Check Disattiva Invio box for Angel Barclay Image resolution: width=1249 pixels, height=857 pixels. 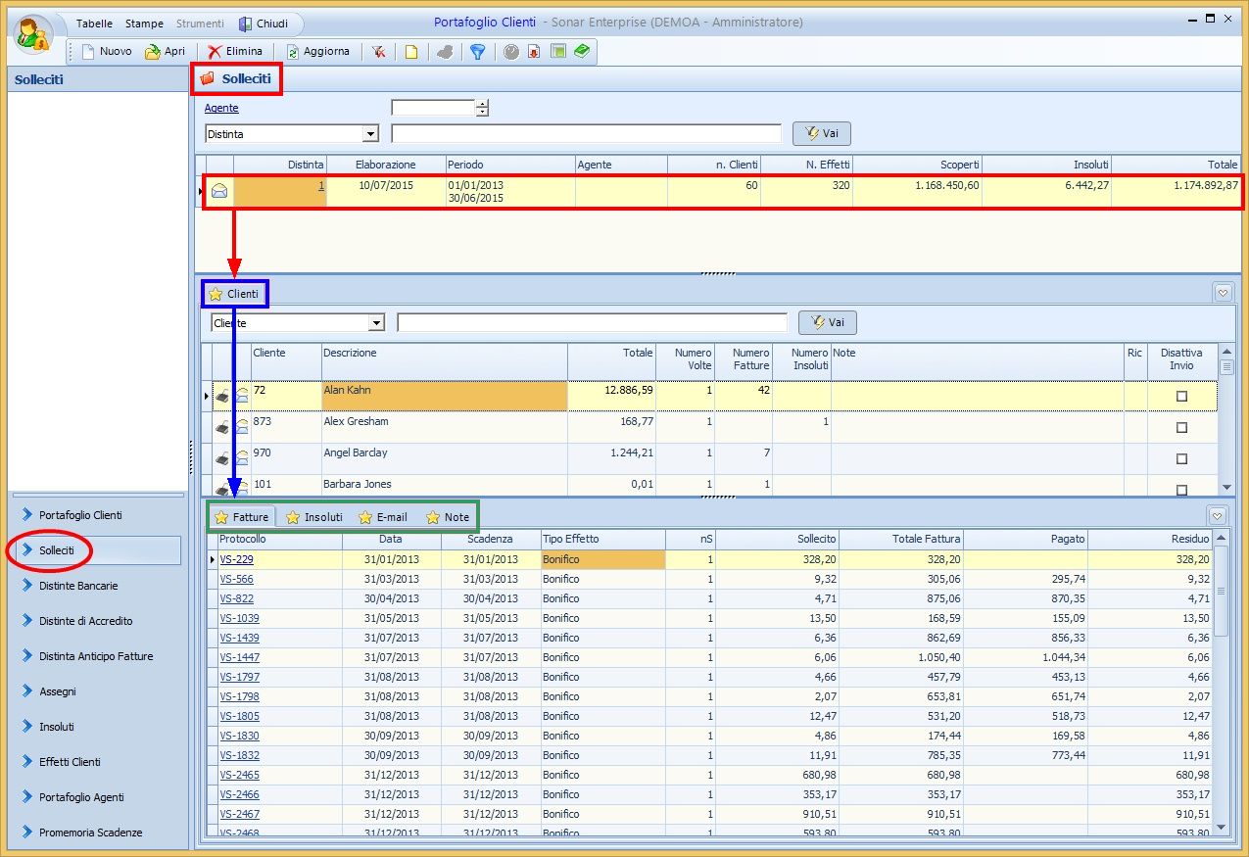[x=1181, y=458]
